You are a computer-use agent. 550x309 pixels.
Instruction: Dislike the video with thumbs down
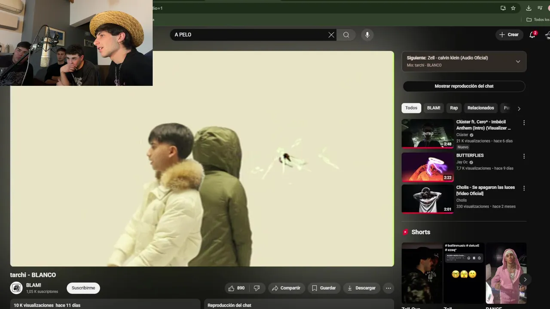point(257,288)
